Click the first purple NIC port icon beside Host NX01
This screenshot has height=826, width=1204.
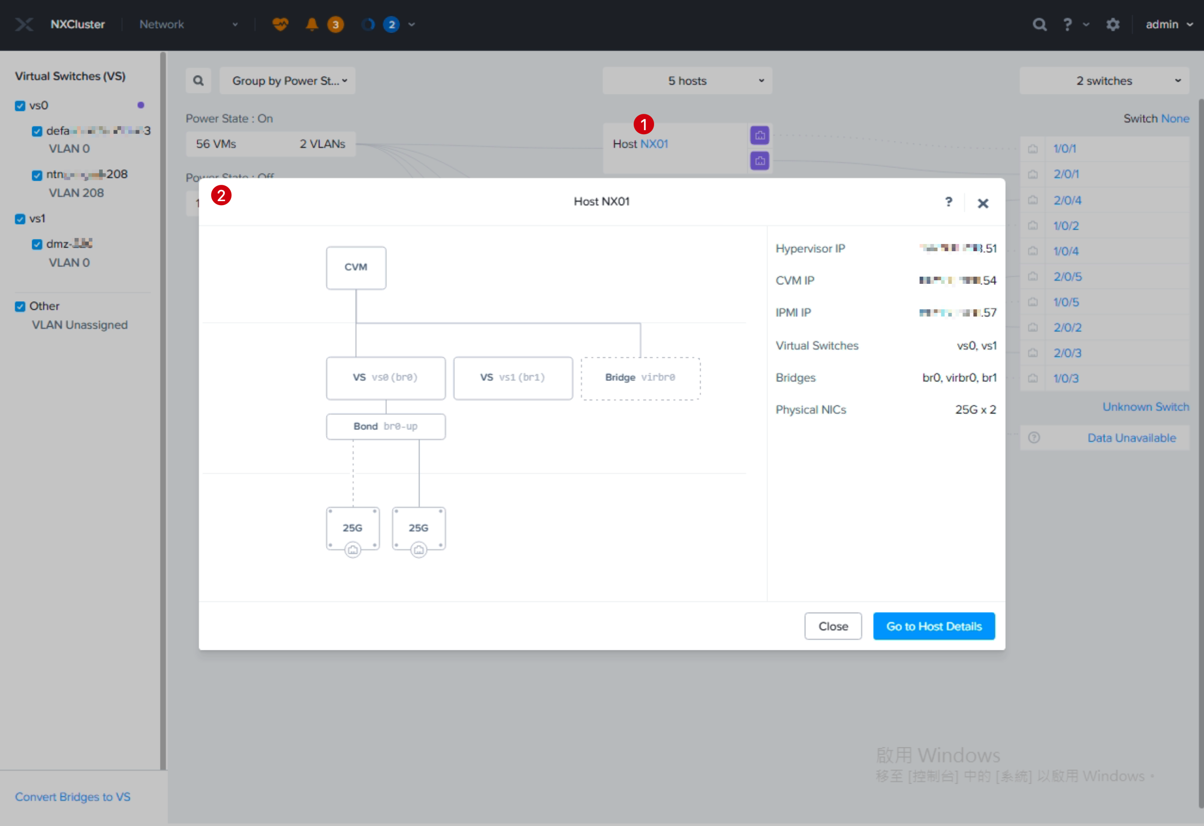pos(759,136)
